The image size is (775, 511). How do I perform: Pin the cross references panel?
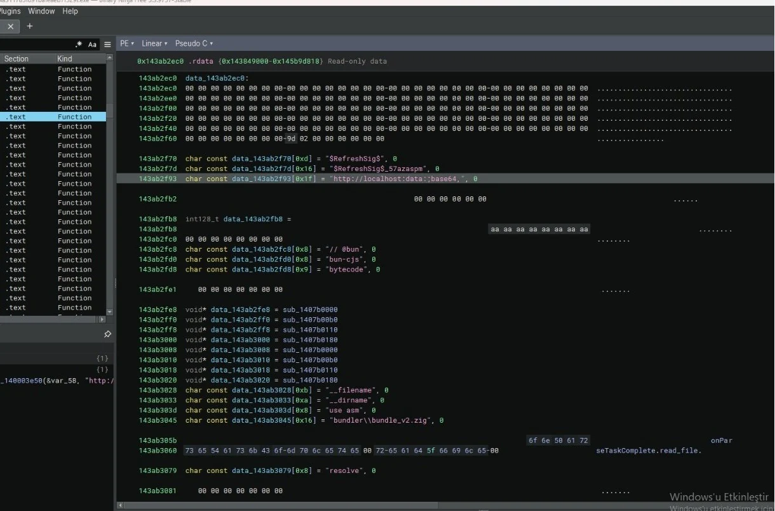coord(107,334)
